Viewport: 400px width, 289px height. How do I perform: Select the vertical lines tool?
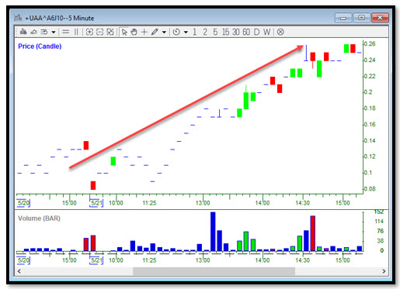(x=76, y=32)
